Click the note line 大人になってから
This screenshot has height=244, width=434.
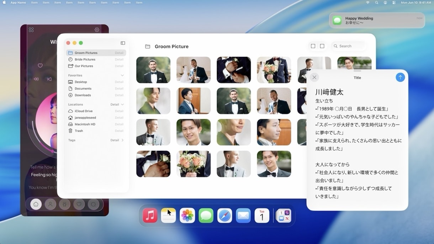point(332,165)
